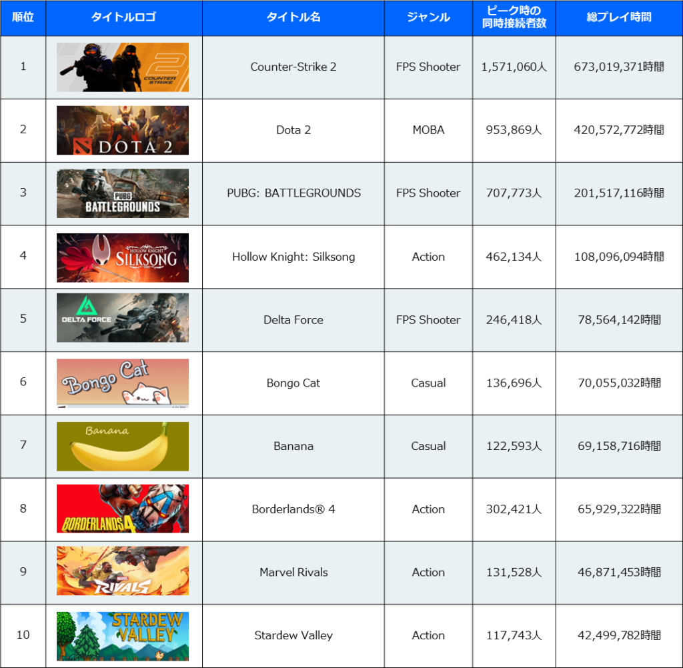
Task: Click the Counter-Strike 2 title name text
Action: tap(293, 67)
